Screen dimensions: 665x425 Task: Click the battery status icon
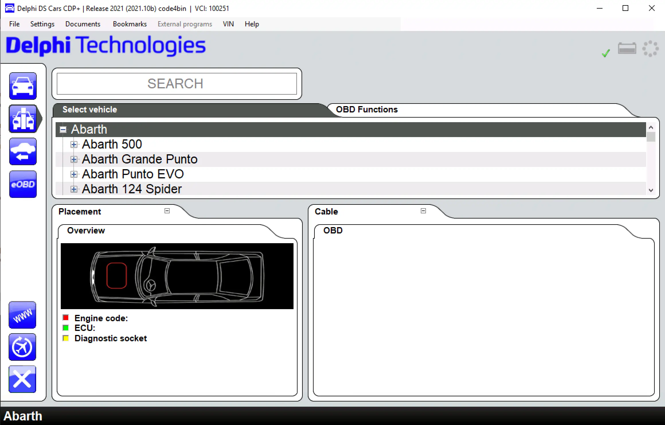pos(627,48)
